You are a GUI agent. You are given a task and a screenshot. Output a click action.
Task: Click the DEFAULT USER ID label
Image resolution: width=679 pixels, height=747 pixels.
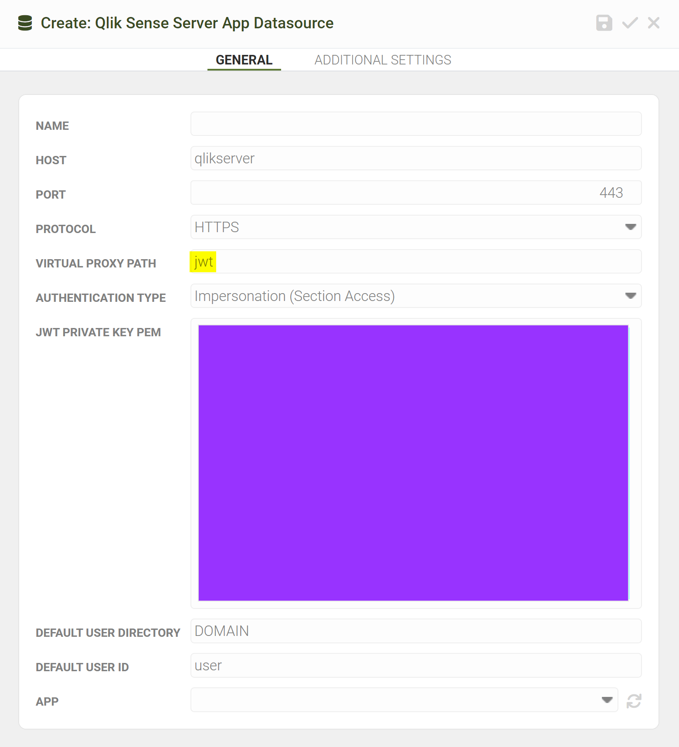tap(82, 667)
